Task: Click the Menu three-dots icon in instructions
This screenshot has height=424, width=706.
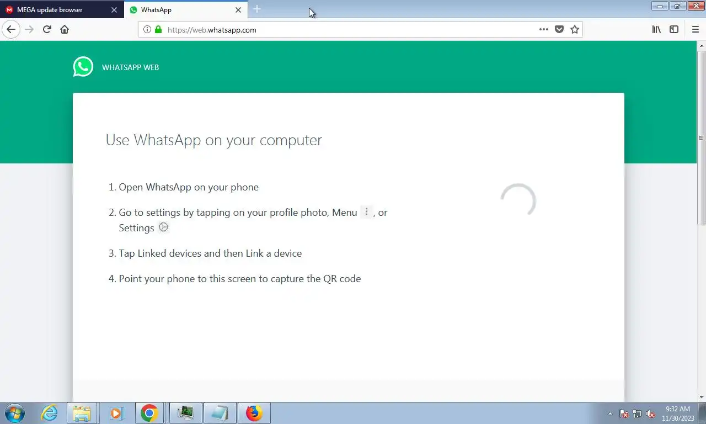Action: tap(366, 212)
